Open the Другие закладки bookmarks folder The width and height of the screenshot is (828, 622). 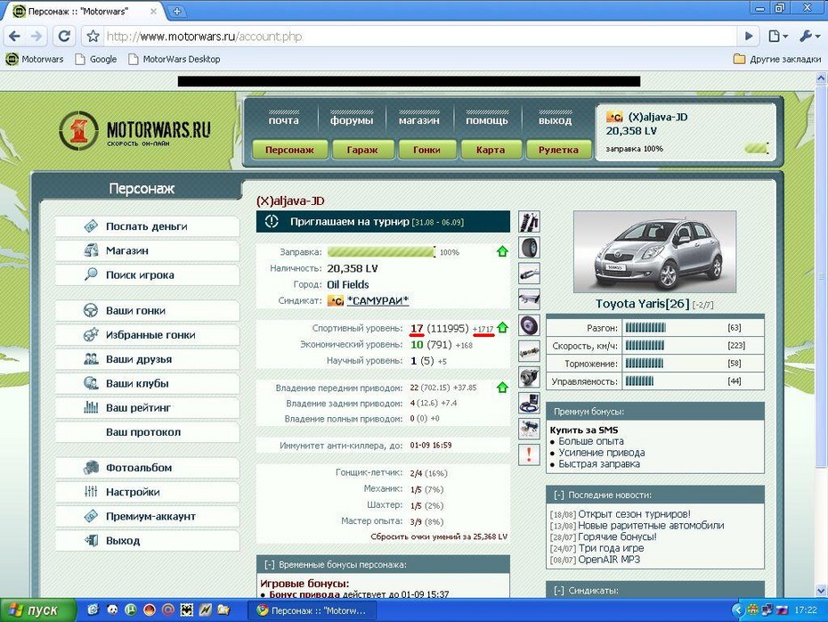click(777, 59)
